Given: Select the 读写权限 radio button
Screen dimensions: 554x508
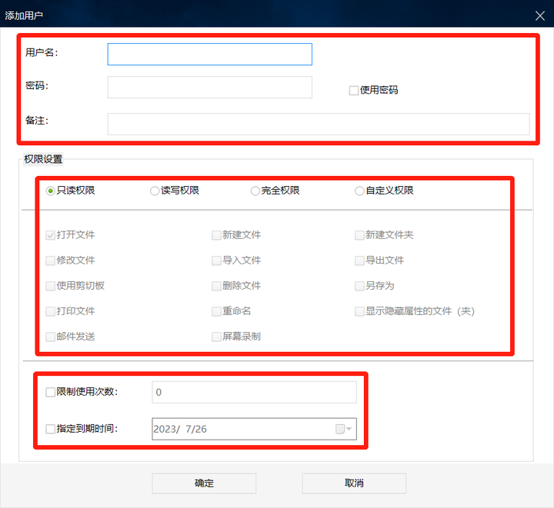Looking at the screenshot, I should [155, 191].
